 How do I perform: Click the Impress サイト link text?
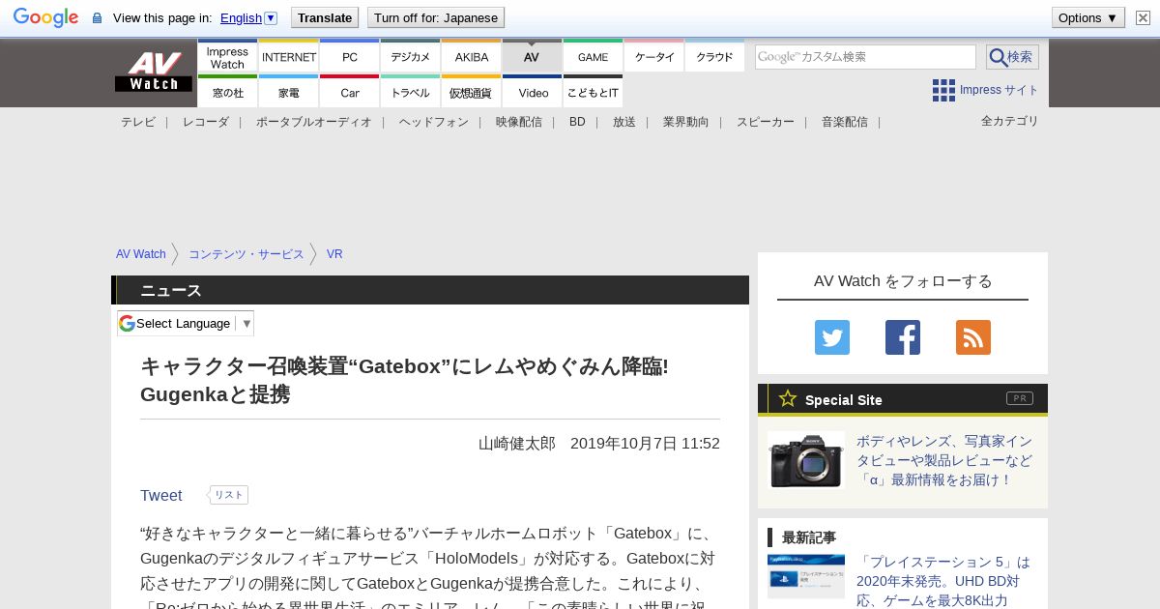(x=1000, y=90)
